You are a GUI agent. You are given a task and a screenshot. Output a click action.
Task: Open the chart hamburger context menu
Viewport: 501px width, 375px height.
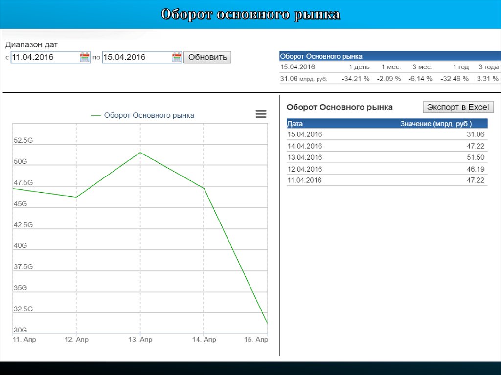click(261, 114)
